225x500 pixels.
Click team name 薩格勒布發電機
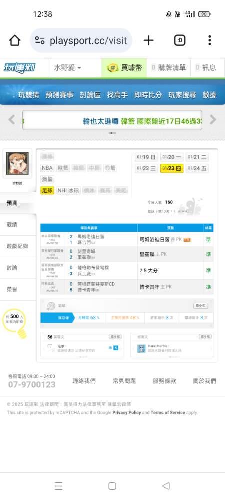coord(93,268)
